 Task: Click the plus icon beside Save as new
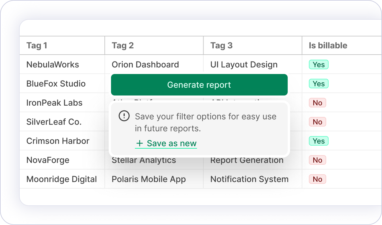pyautogui.click(x=139, y=144)
